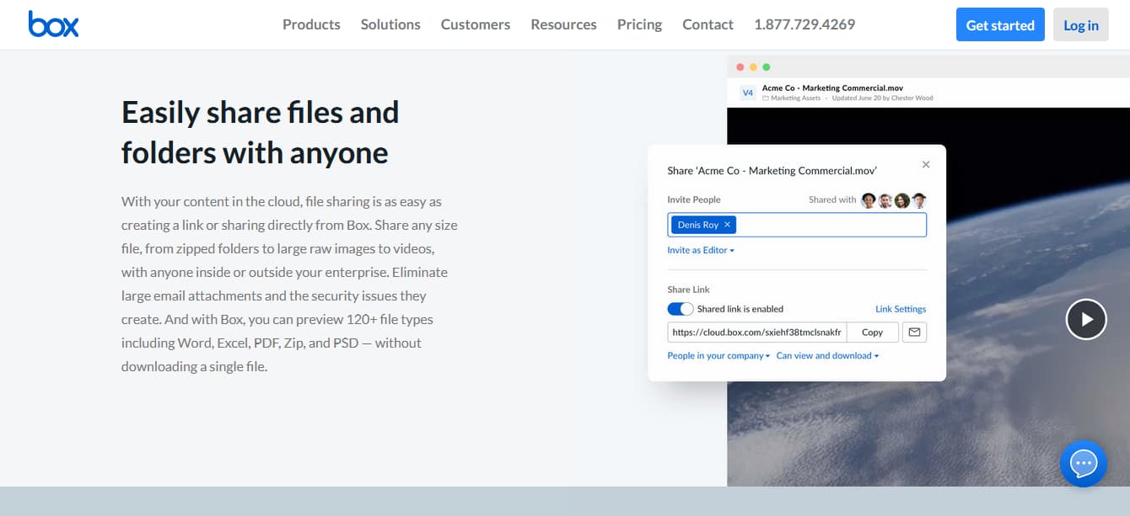Click the green traffic light dot
This screenshot has width=1130, height=516.
(x=766, y=66)
